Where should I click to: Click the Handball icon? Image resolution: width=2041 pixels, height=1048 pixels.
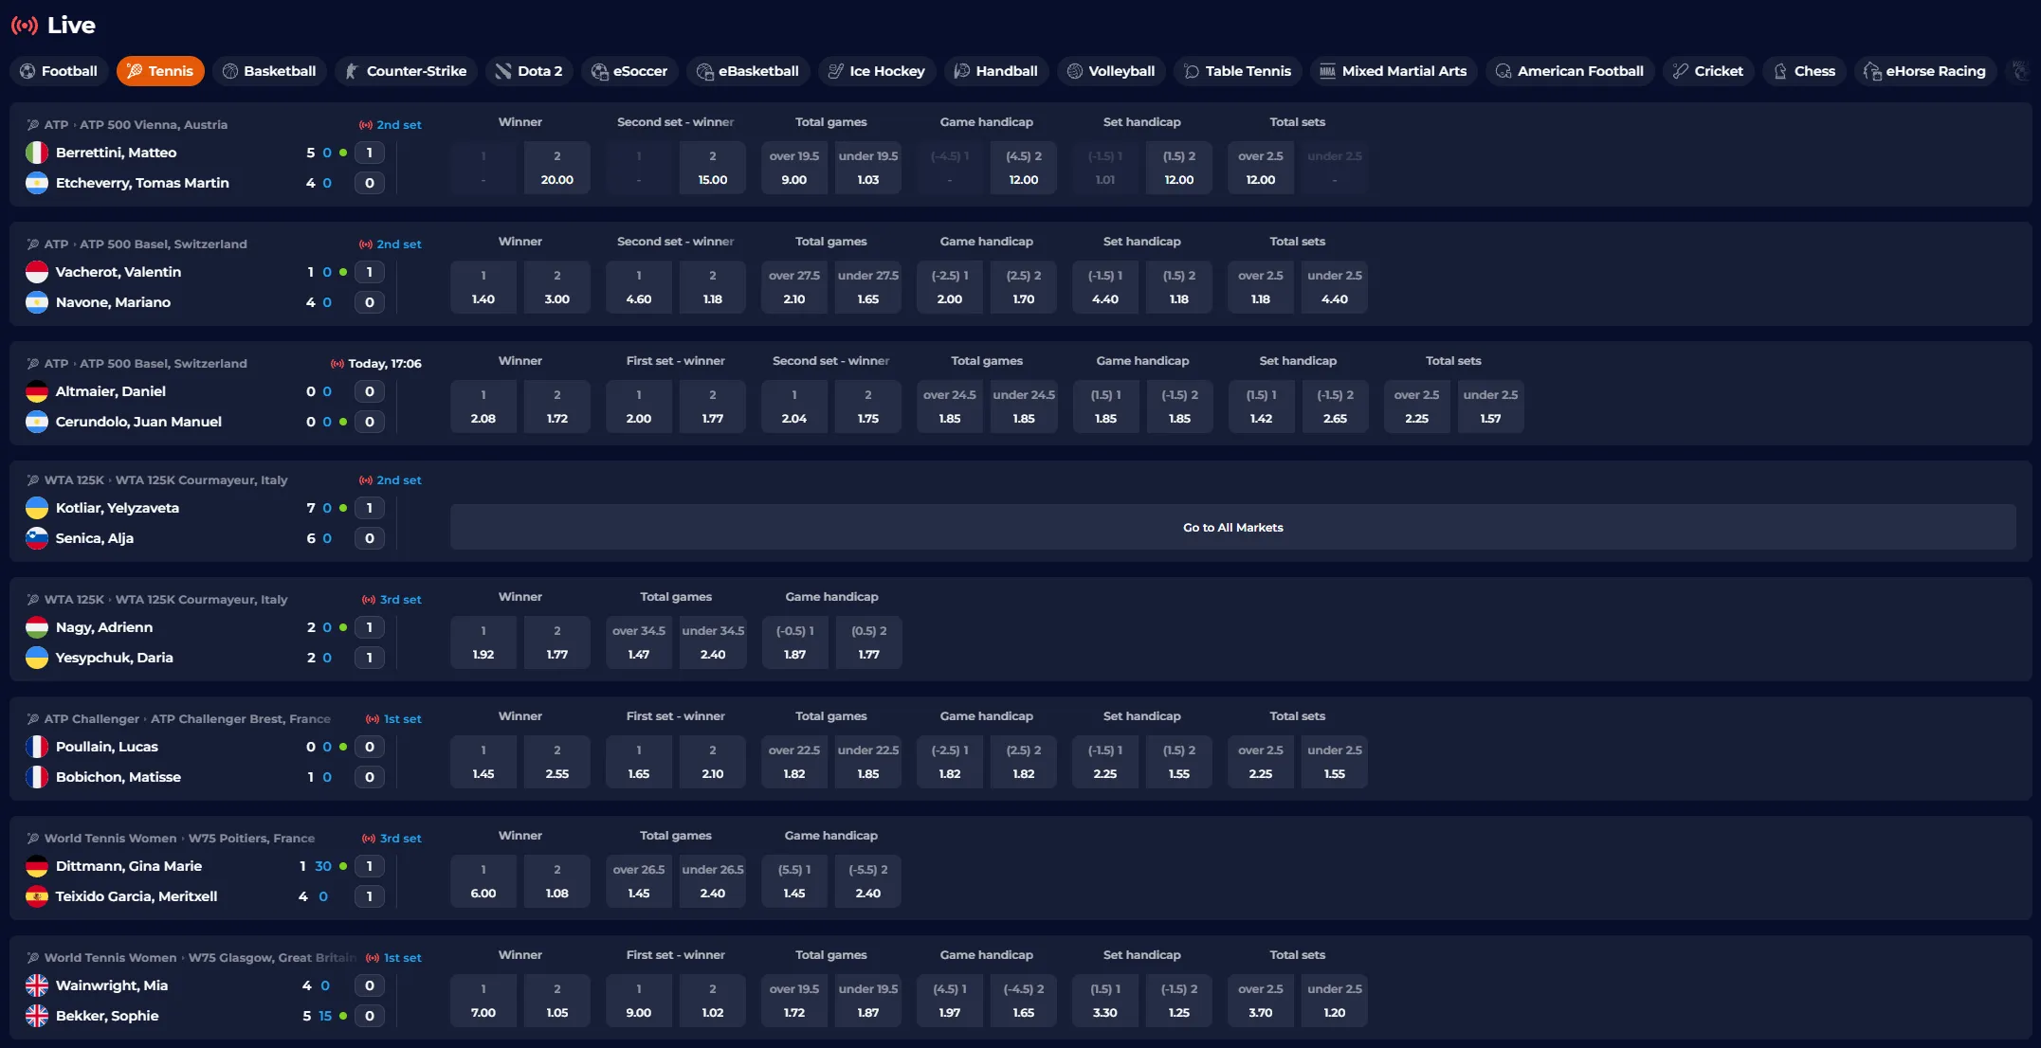961,71
